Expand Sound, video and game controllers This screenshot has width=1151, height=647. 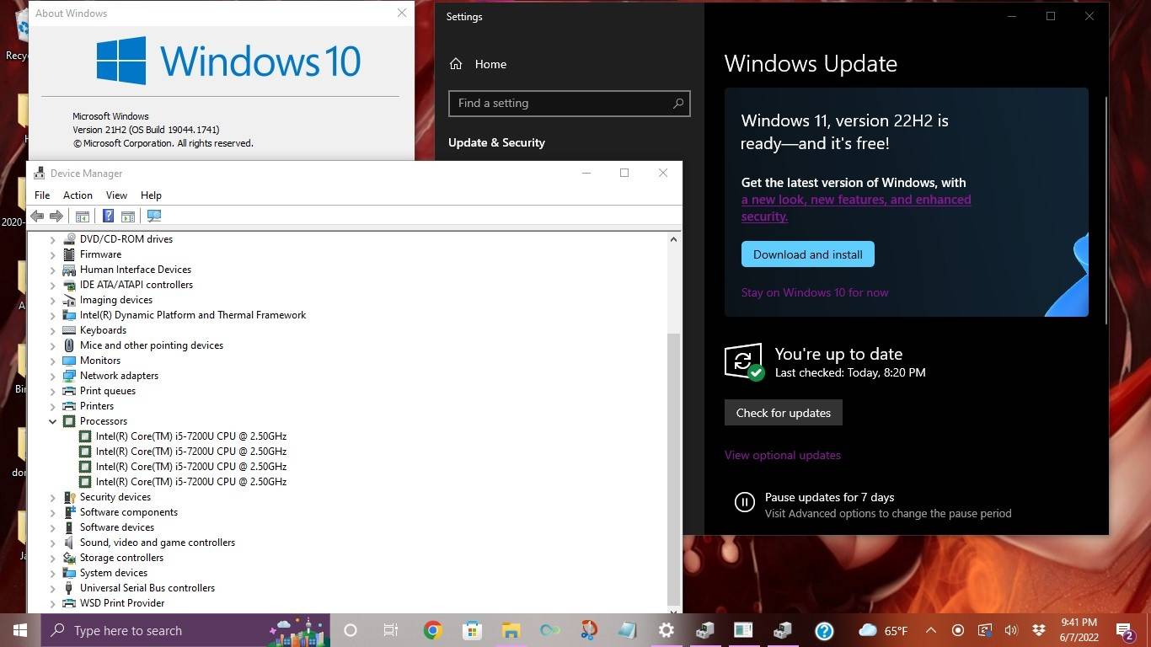(x=53, y=542)
